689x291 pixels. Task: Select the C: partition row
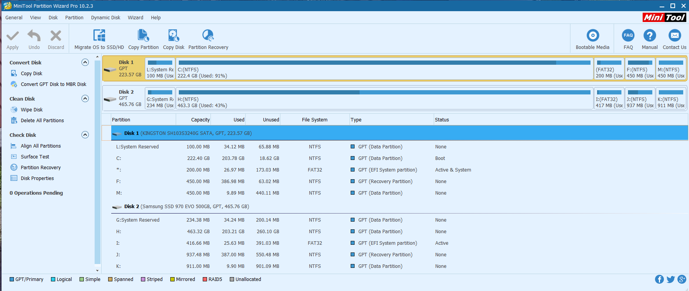pos(399,158)
